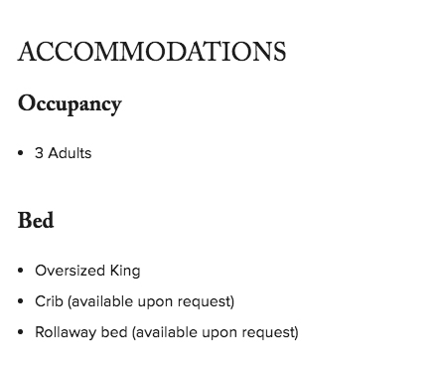
Task: Click the Crib available upon request item
Action: click(x=134, y=301)
